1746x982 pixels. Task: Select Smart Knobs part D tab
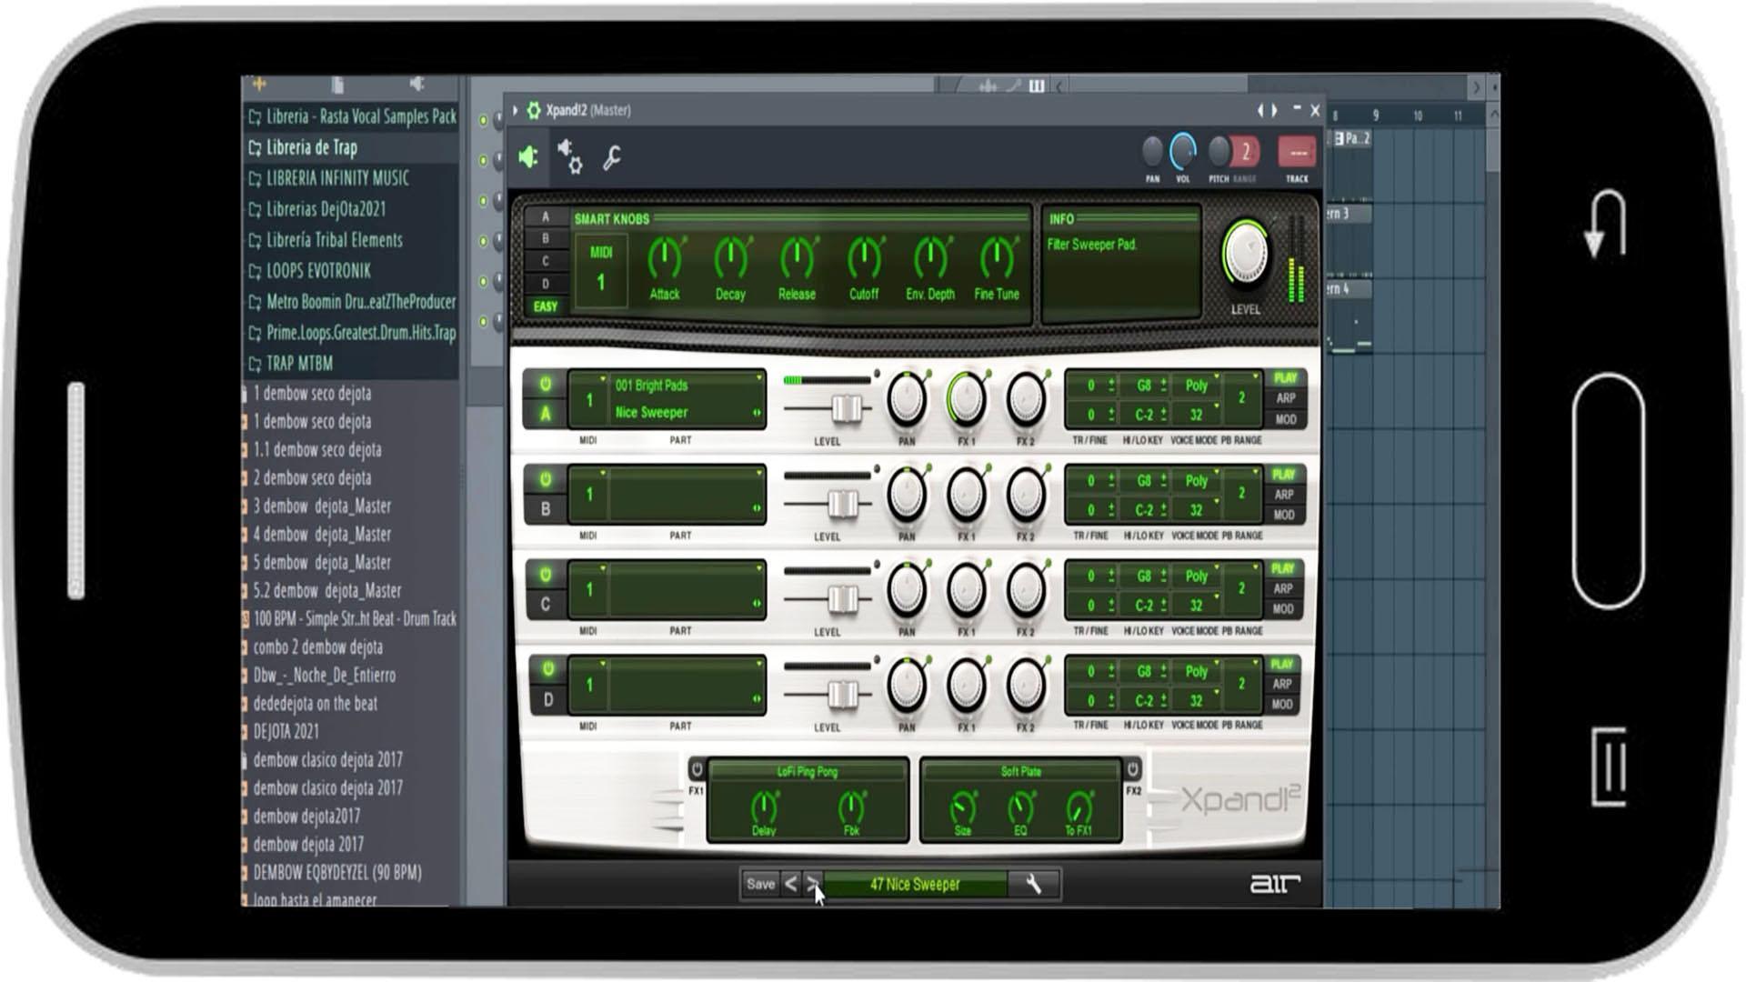pos(546,284)
